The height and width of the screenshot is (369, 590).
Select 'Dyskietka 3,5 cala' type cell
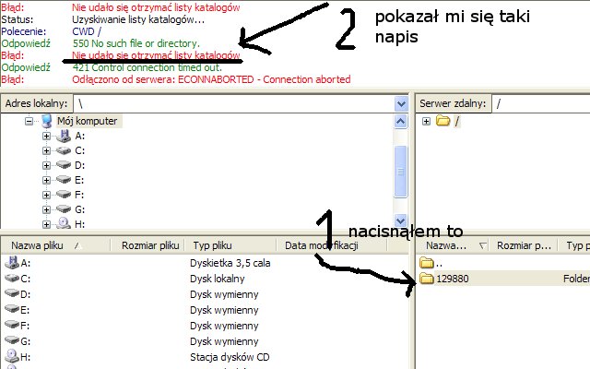230,263
